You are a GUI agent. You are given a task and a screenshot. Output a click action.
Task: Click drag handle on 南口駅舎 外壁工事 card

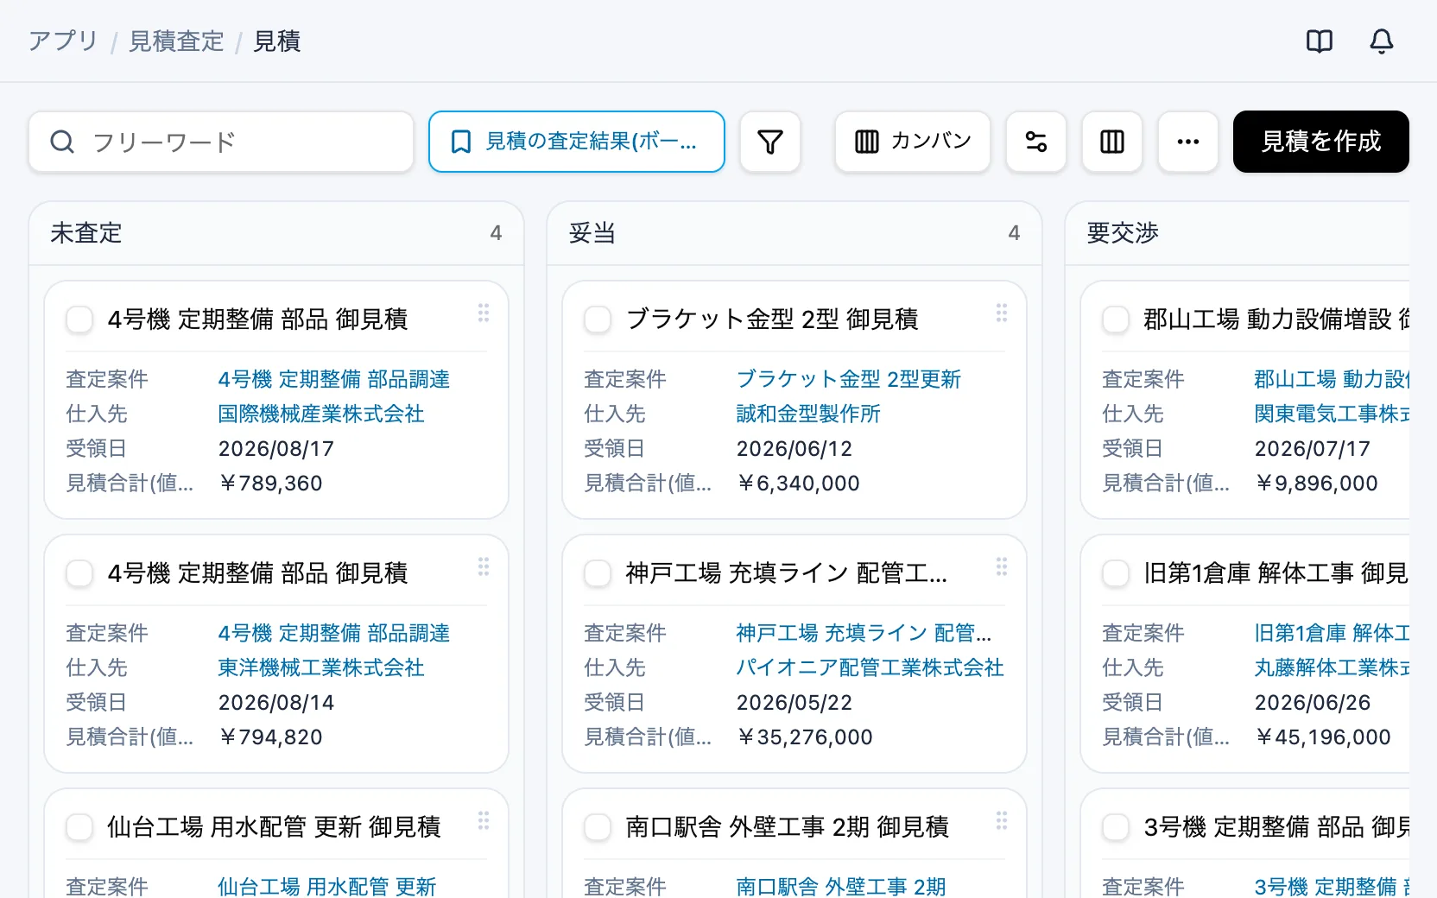point(1002,820)
